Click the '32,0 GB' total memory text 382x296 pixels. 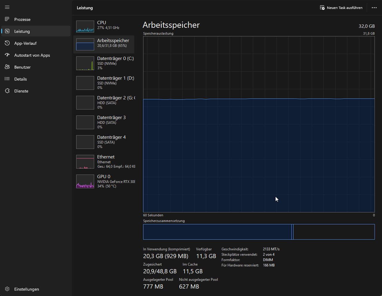(x=367, y=26)
